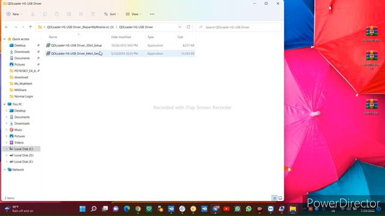
Task: Open Google Chrome from taskbar
Action: point(138,209)
